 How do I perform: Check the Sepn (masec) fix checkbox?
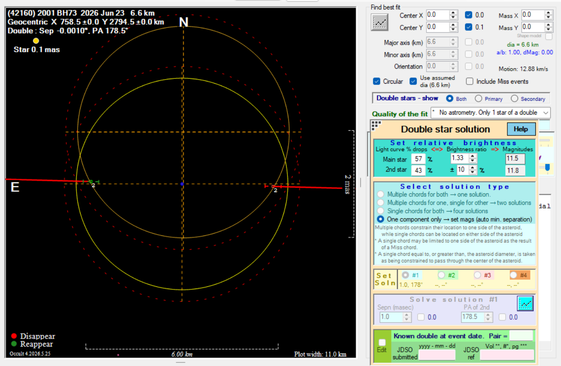[421, 317]
